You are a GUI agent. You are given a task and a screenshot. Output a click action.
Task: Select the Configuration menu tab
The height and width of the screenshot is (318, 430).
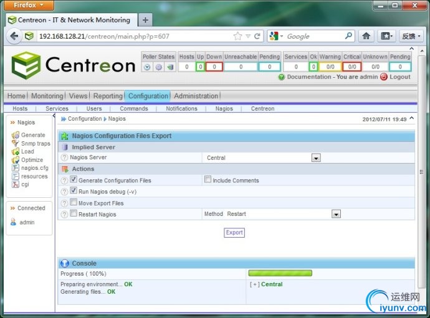click(x=148, y=96)
